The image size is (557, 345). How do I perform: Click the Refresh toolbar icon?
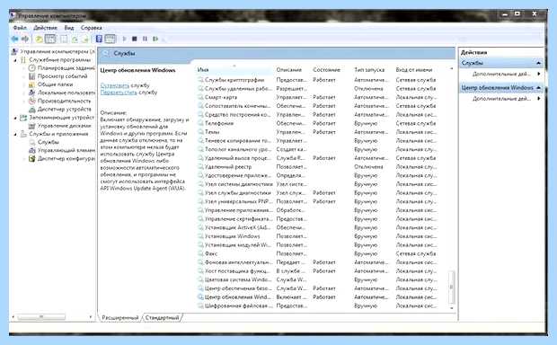pos(75,39)
